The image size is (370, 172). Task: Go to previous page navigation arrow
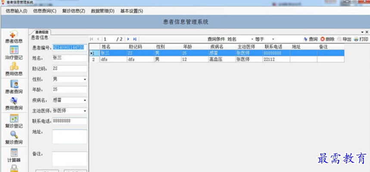[97, 39]
